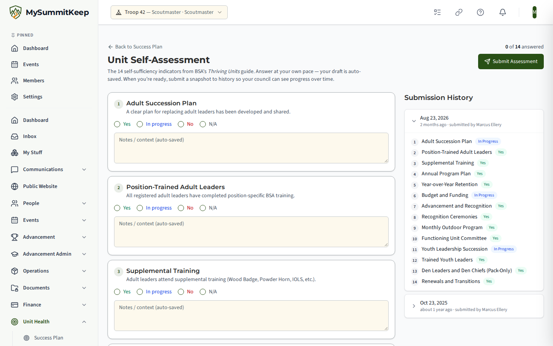553x346 pixels.
Task: Open the Members pinned item
Action: click(x=49, y=80)
